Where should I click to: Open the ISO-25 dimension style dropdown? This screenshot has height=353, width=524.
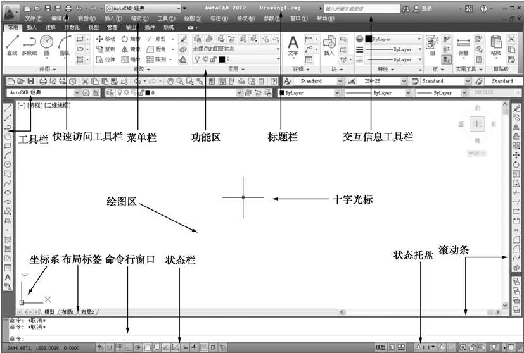(x=382, y=81)
